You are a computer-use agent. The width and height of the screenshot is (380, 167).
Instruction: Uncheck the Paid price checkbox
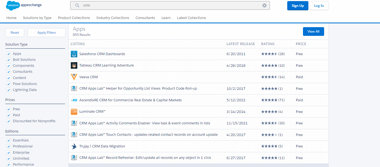pos(9,115)
